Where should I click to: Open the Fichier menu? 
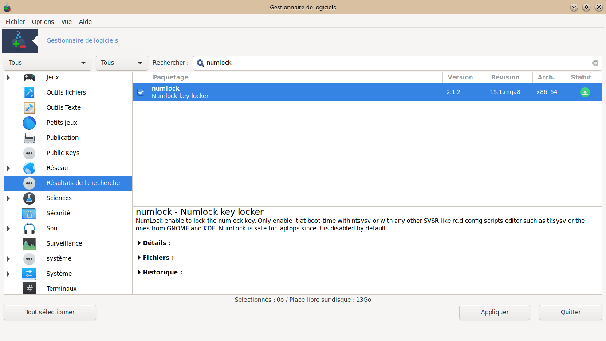coord(16,22)
